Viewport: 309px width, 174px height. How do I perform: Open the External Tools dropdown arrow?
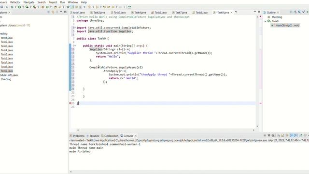(38, 7)
